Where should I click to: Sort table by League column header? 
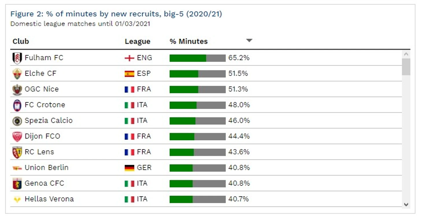click(x=138, y=42)
